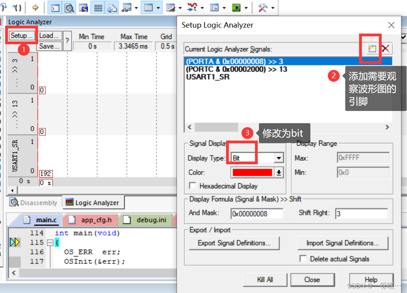
Task: Click the Close button in dialog
Action: coord(312,280)
